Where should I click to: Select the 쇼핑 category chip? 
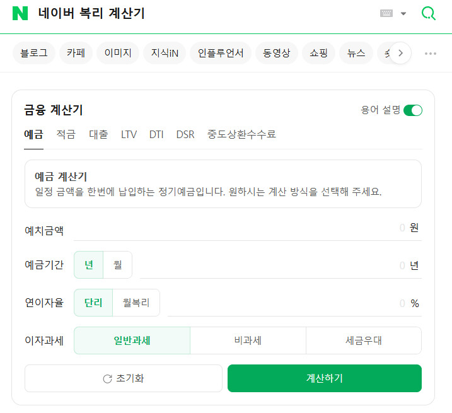(x=318, y=54)
